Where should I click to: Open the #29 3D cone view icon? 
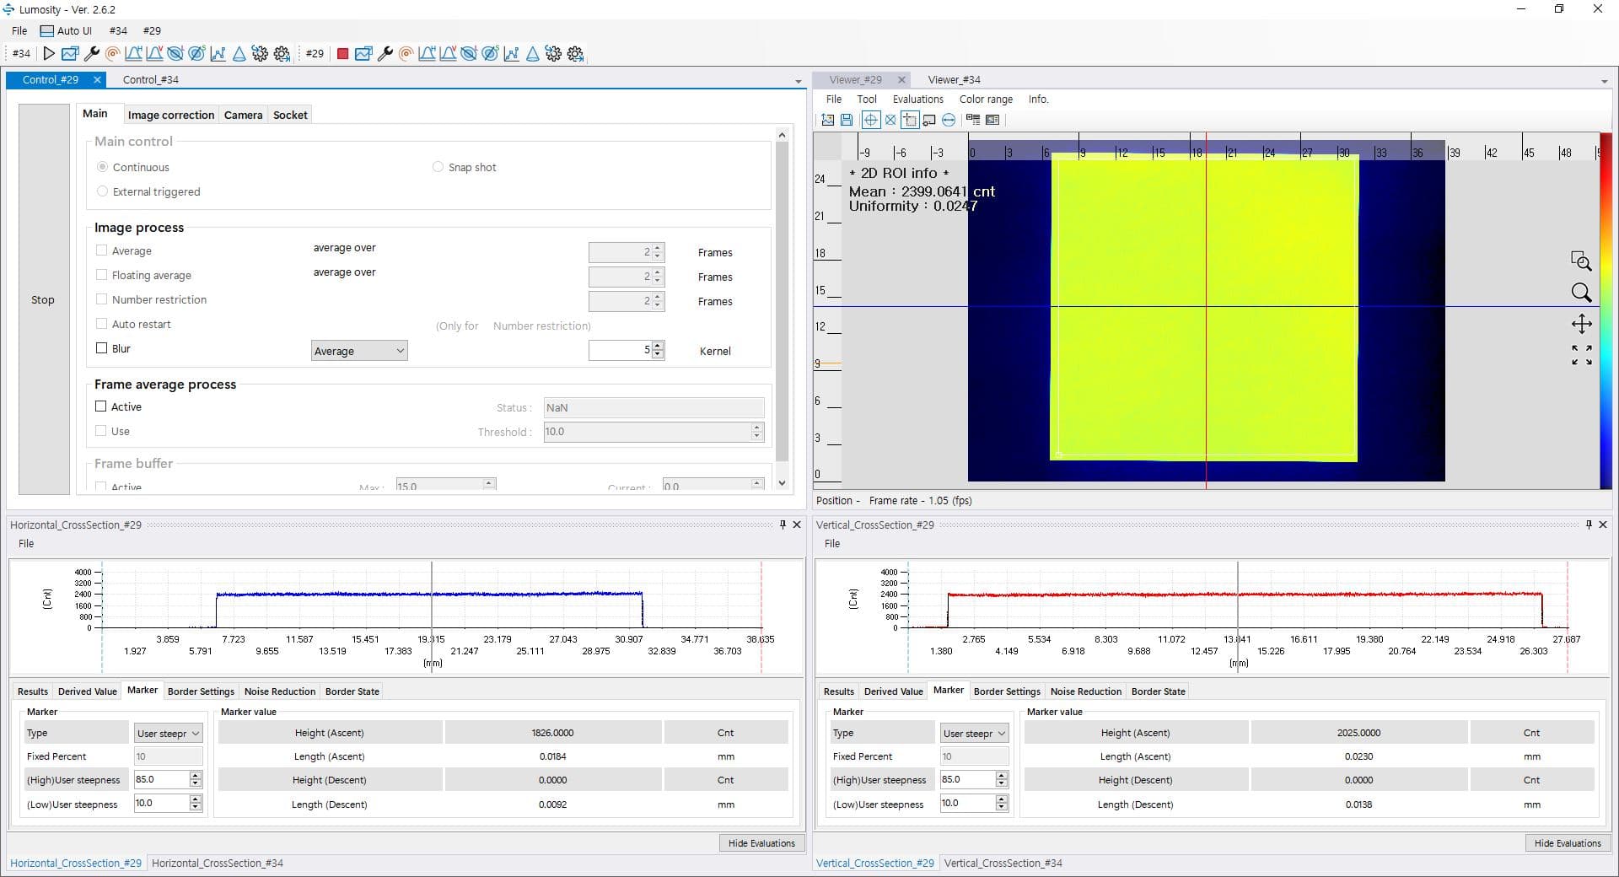[532, 53]
